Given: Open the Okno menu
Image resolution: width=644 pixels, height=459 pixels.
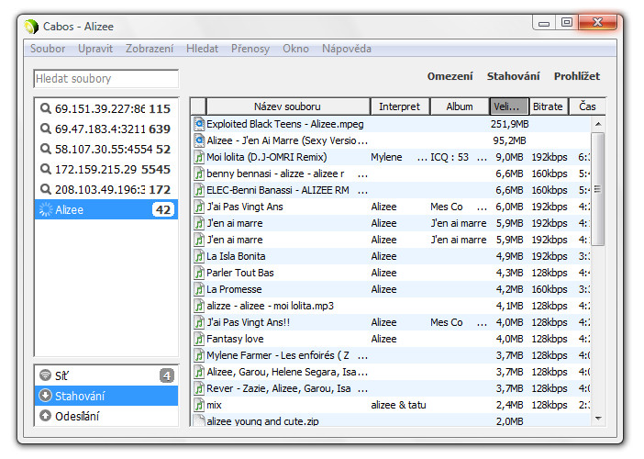Looking at the screenshot, I should [295, 49].
